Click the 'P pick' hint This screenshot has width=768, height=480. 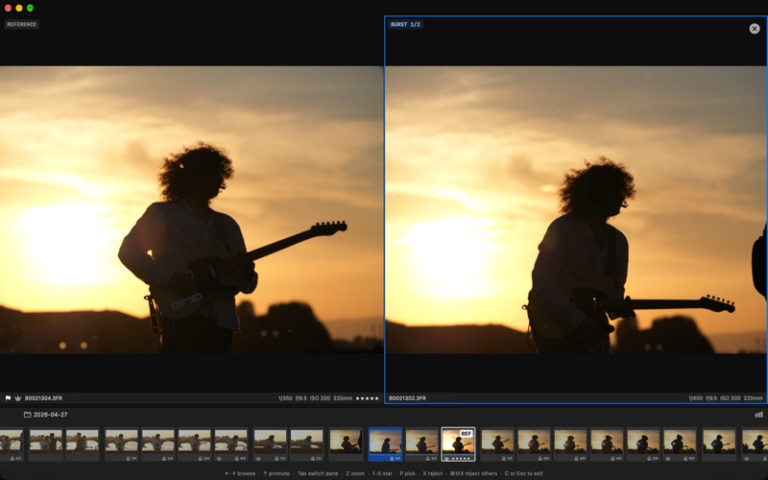(x=407, y=473)
